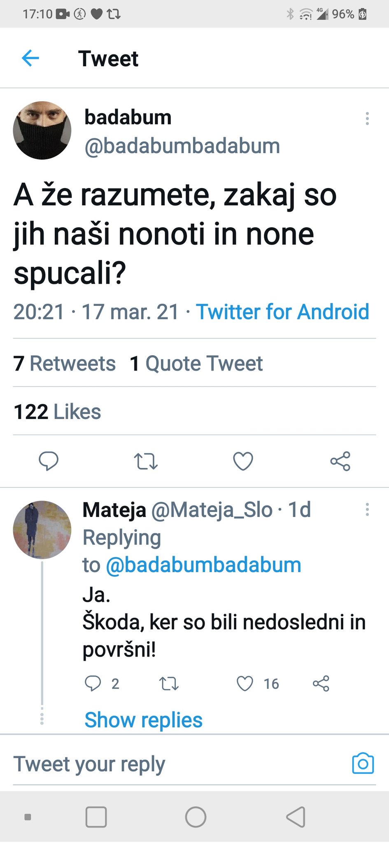
Task: Like the main tweet with the heart icon
Action: 243,461
